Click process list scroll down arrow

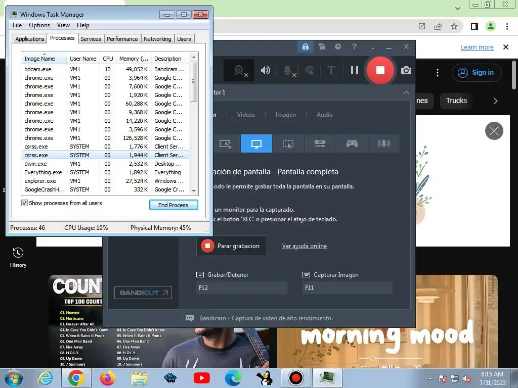click(194, 190)
